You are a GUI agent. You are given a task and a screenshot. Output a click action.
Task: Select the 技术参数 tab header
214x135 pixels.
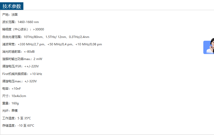pos(12,6)
